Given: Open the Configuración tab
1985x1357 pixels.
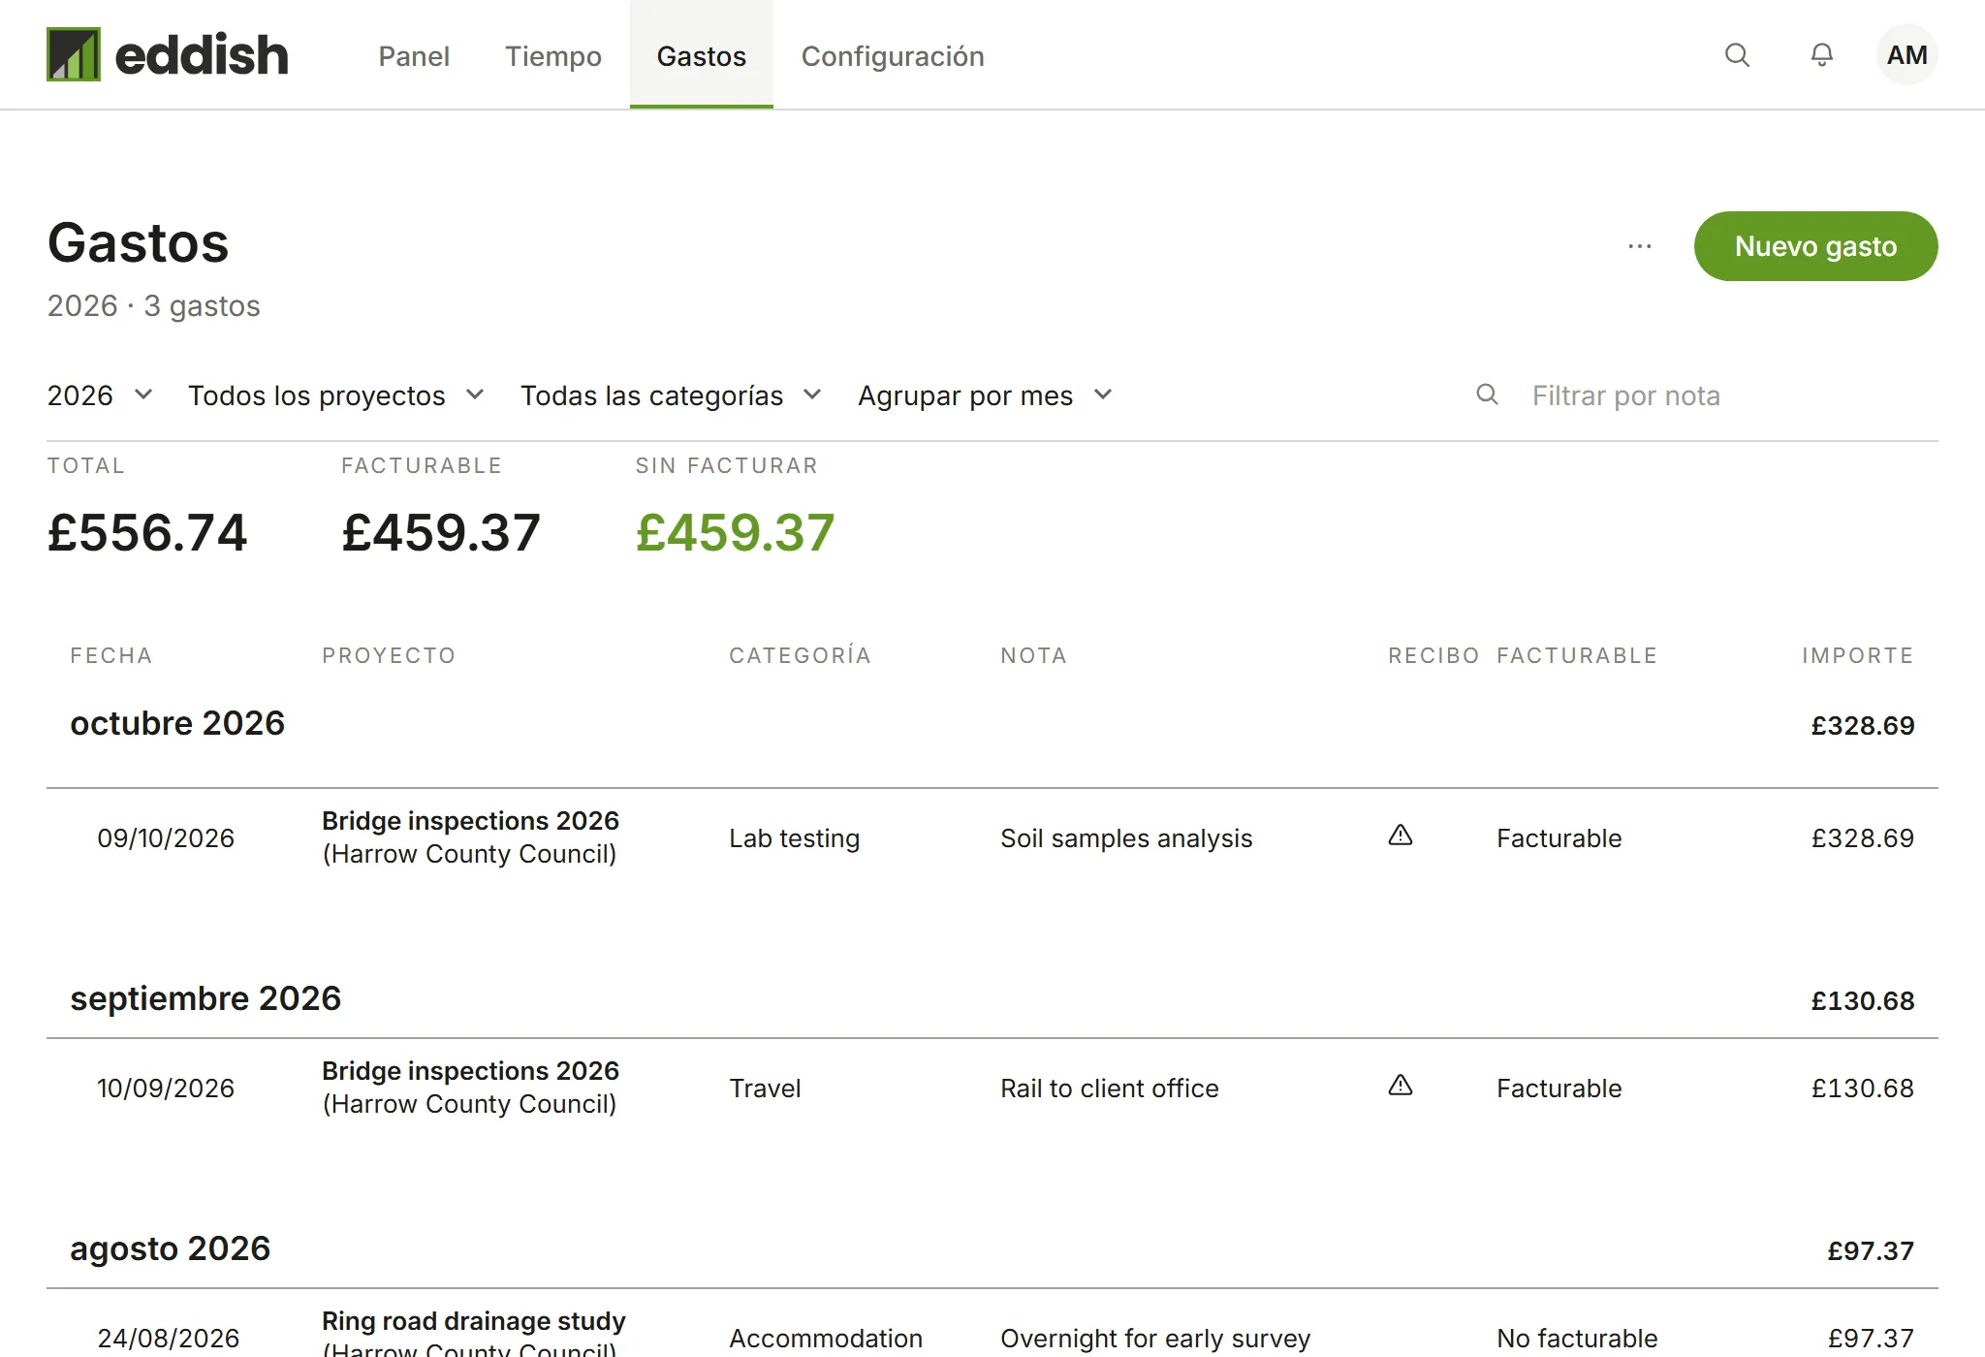Looking at the screenshot, I should pyautogui.click(x=893, y=56).
